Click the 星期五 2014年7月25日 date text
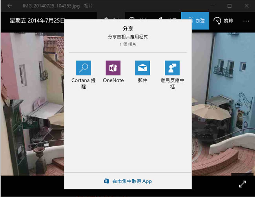255x197 pixels. click(x=37, y=21)
